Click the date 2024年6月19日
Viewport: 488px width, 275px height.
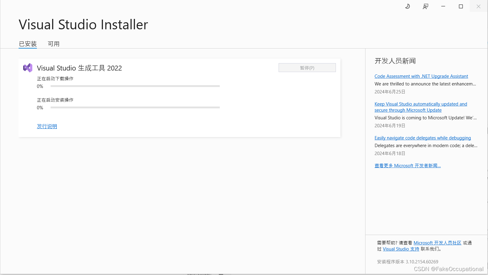point(390,126)
